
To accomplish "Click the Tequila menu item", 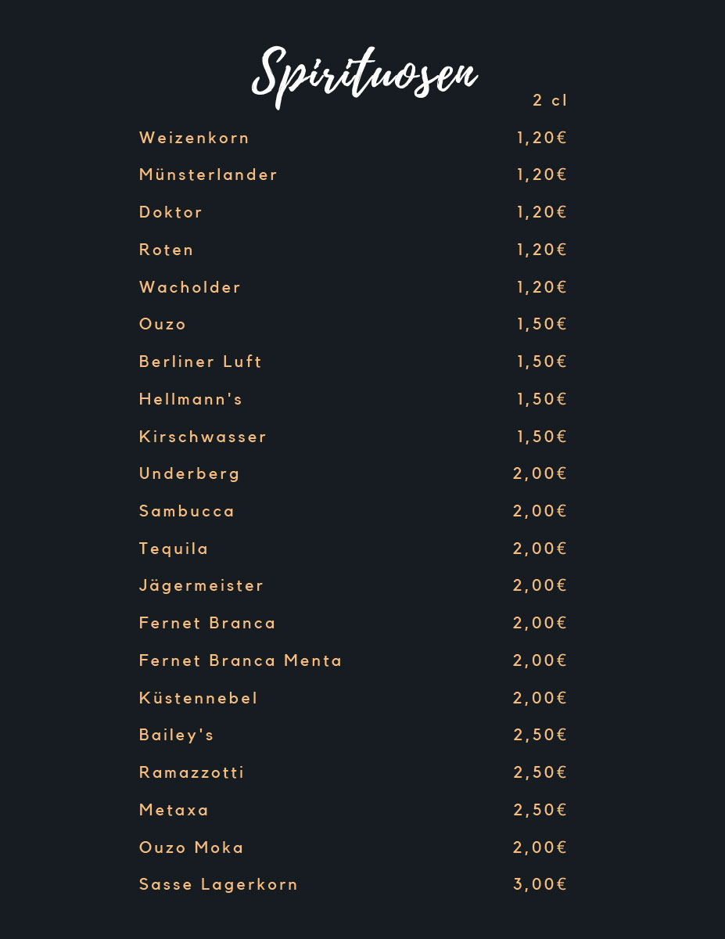I will pyautogui.click(x=174, y=549).
